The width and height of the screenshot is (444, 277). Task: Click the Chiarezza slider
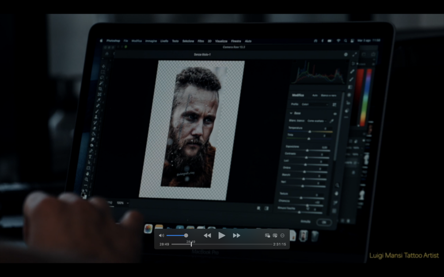pyautogui.click(x=301, y=205)
